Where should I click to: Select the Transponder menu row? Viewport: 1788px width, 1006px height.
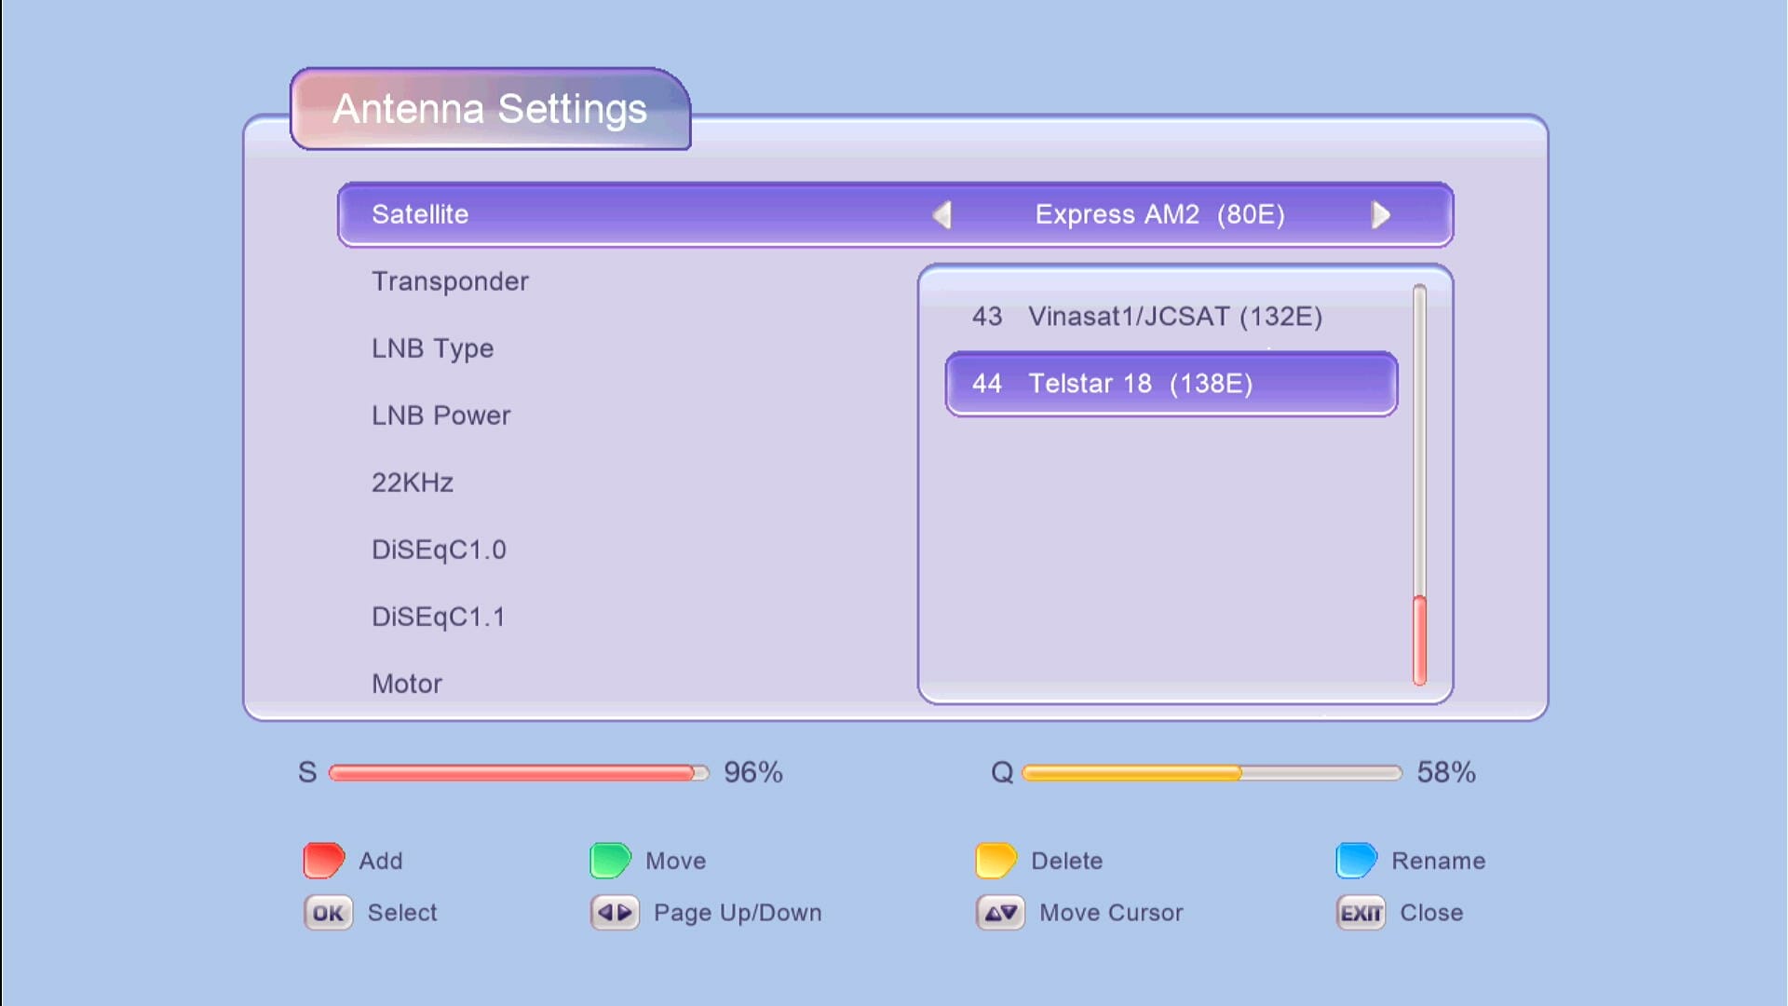(x=450, y=281)
